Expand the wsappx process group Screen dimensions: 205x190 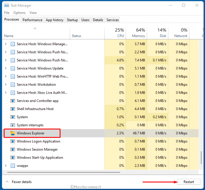[x=6, y=165]
